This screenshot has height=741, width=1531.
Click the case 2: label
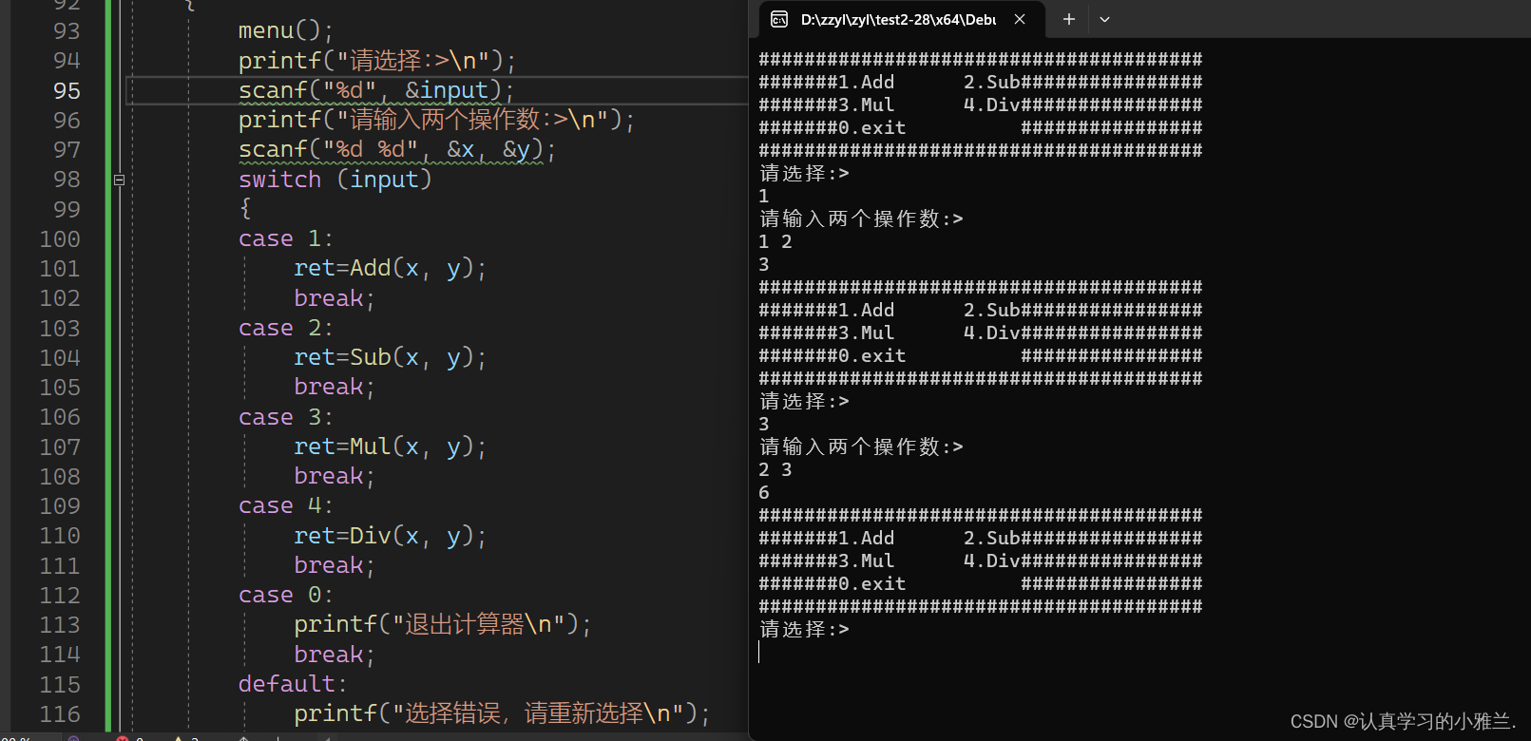(286, 329)
